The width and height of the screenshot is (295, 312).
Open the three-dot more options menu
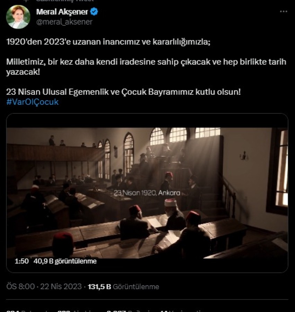click(283, 12)
